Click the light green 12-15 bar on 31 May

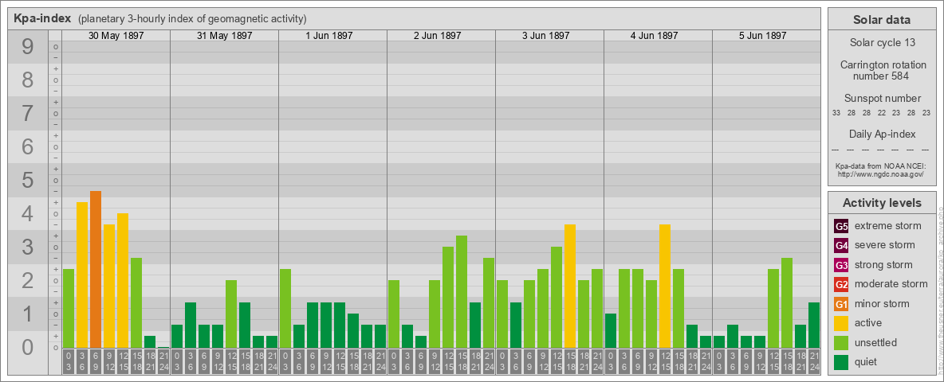[x=231, y=314]
